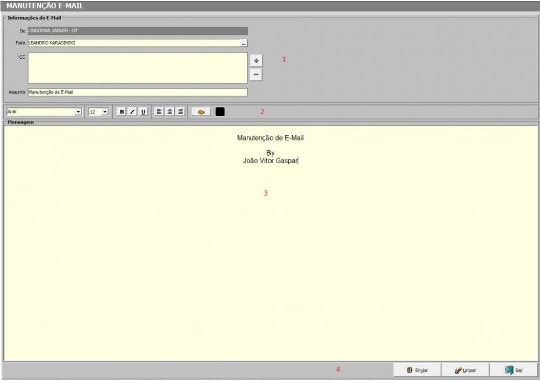Remove a CC recipient with minus button

coord(256,75)
